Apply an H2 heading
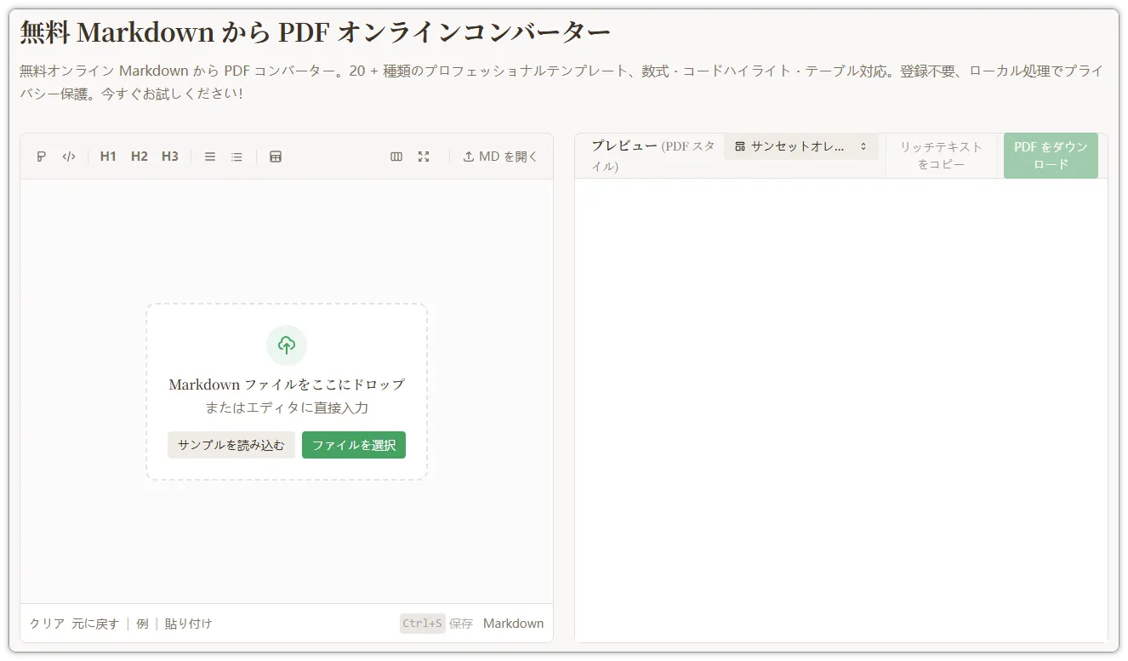Viewport: 1128px width, 661px height. point(139,156)
